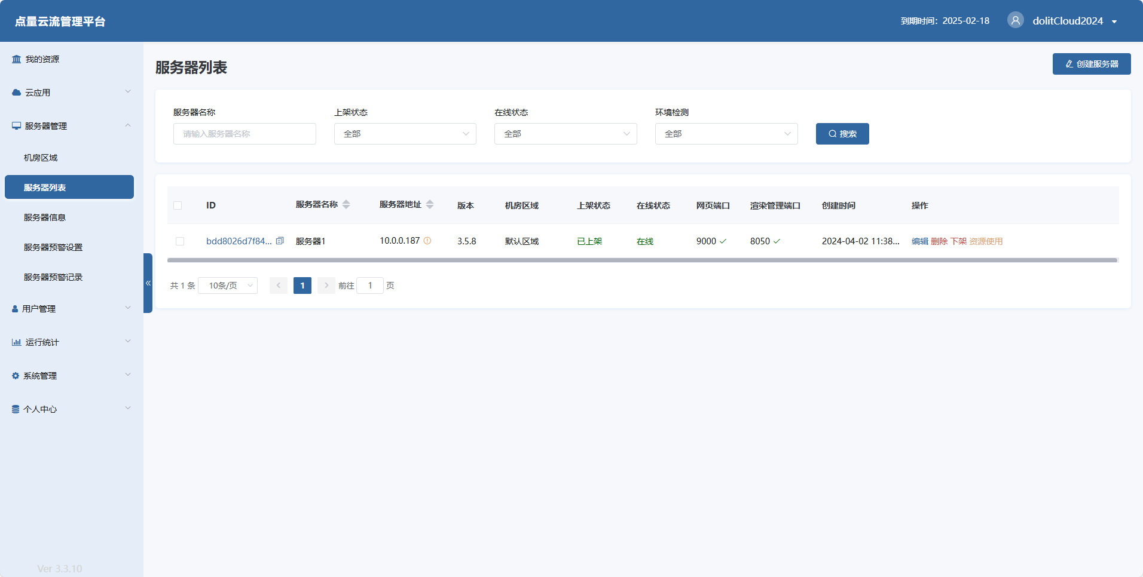Click the 创建服务器 button
Screen dimensions: 1143x577
pos(1091,64)
